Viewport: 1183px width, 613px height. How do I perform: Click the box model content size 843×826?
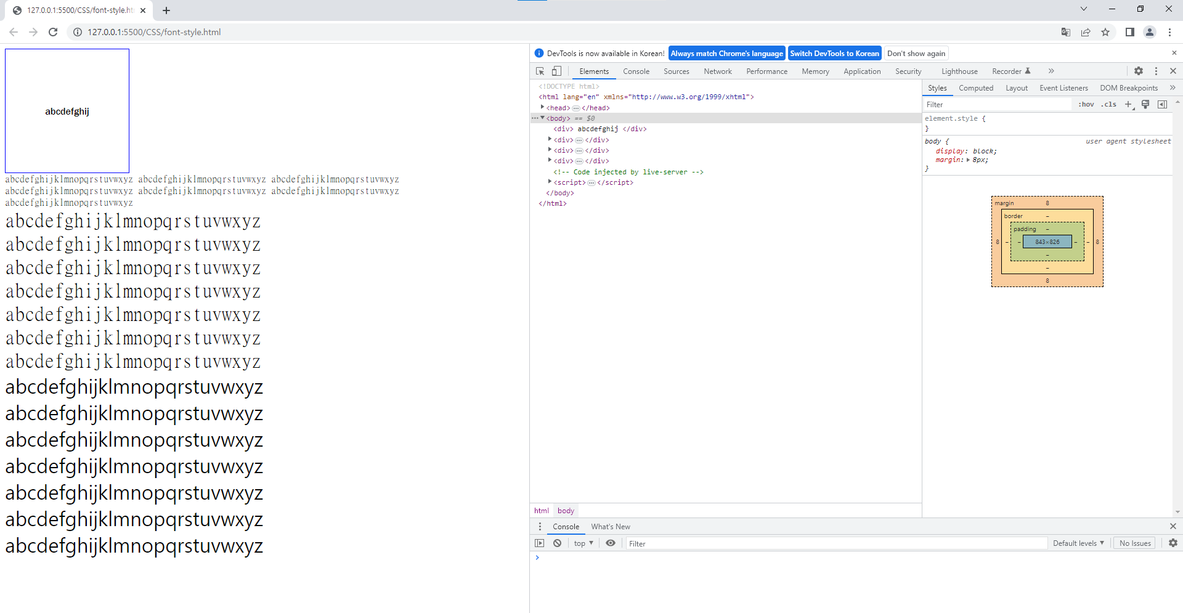click(x=1047, y=242)
